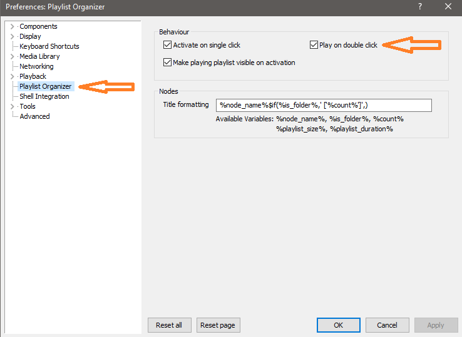Uncheck Play on double click option
Viewport: 462px width, 337px height.
[x=314, y=45]
